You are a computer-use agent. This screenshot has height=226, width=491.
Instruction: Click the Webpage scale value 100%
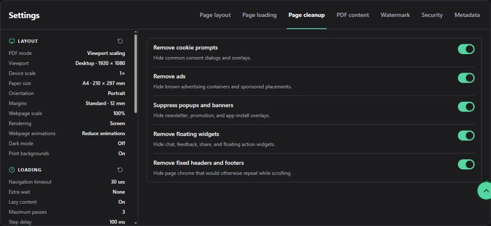coord(119,114)
